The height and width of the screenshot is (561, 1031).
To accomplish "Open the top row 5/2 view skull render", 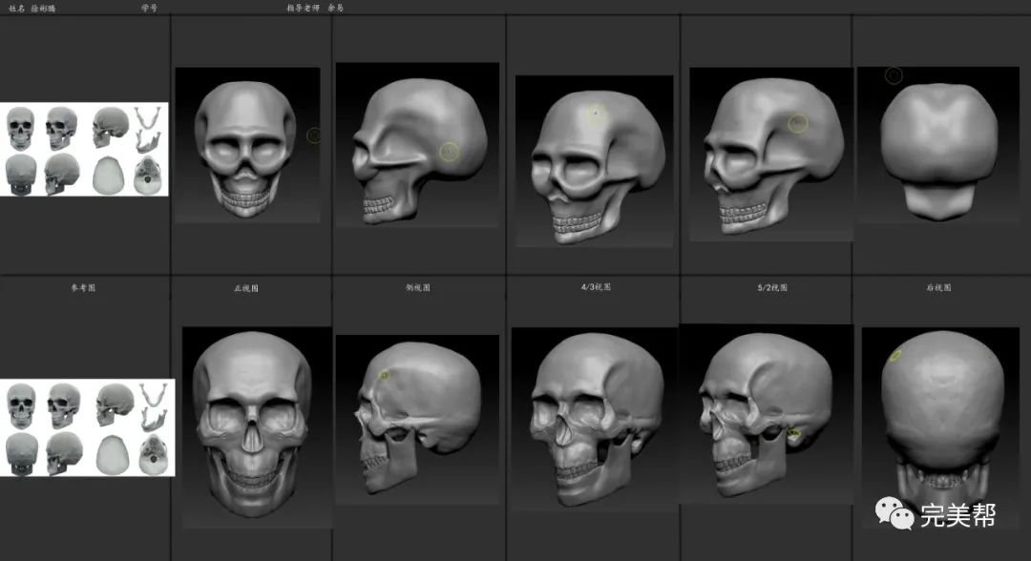I will 771,154.
